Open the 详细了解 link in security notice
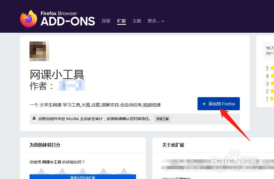The width and height of the screenshot is (274, 179). click(x=162, y=119)
